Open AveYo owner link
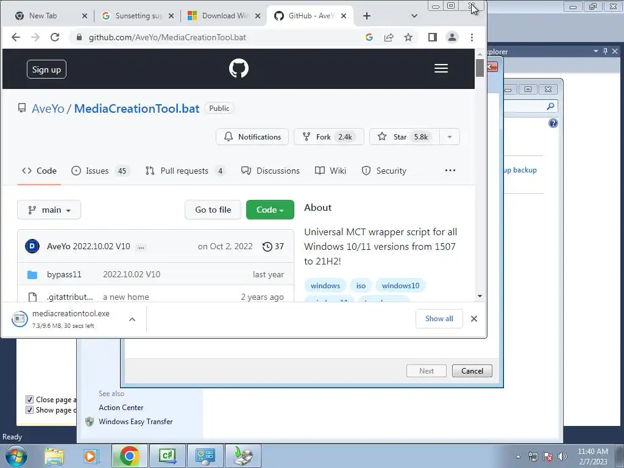Screen dimensions: 624x468 pos(48,108)
